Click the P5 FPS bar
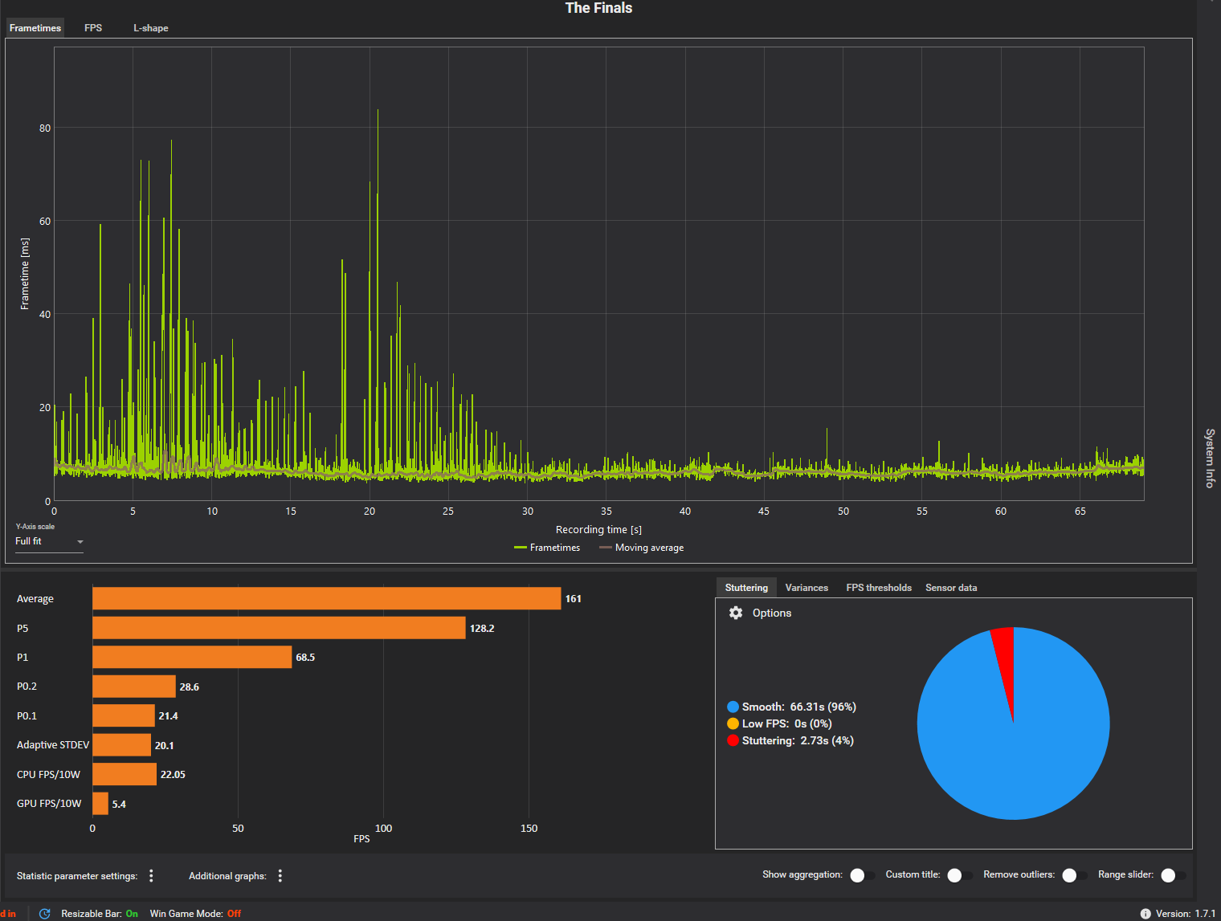Screen dimensions: 1221x921 pyautogui.click(x=279, y=628)
